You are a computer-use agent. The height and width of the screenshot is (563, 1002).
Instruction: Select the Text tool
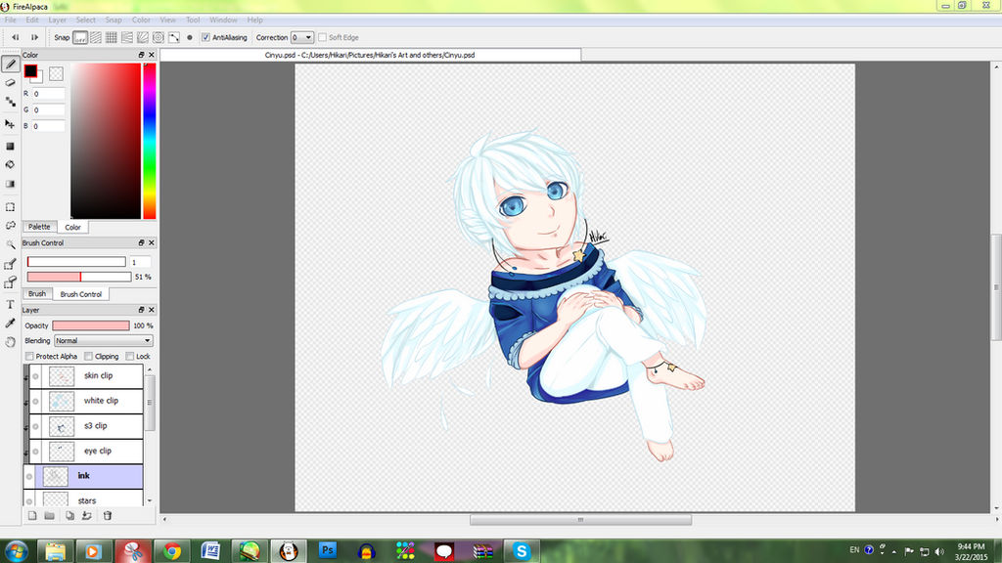tap(10, 305)
